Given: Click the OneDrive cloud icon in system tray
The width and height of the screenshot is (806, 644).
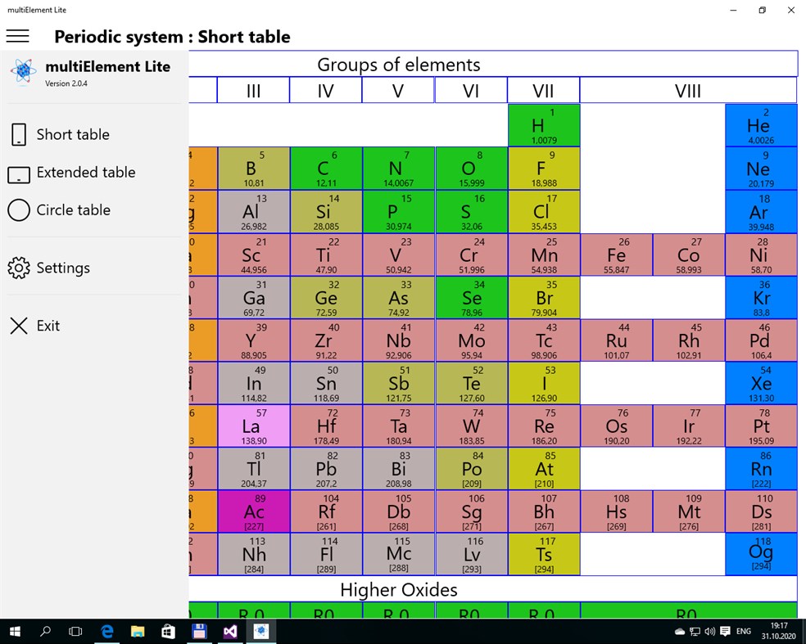Looking at the screenshot, I should click(x=678, y=631).
